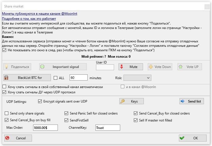Click BlackList BTC for button
The image size is (212, 146).
click(x=27, y=78)
